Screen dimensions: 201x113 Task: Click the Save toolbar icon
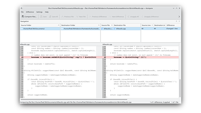click(x=43, y=17)
